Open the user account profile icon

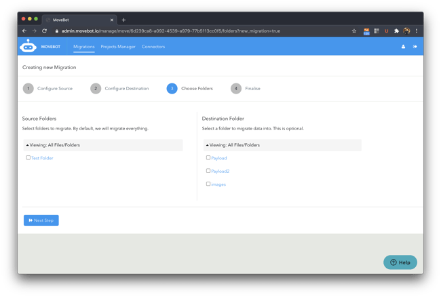403,47
